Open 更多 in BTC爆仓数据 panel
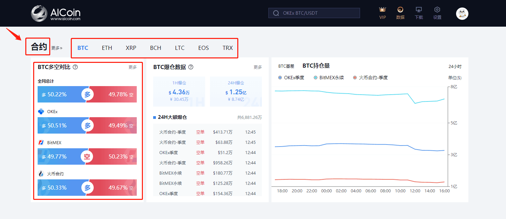Image resolution: width=506 pixels, height=219 pixels. (258, 67)
